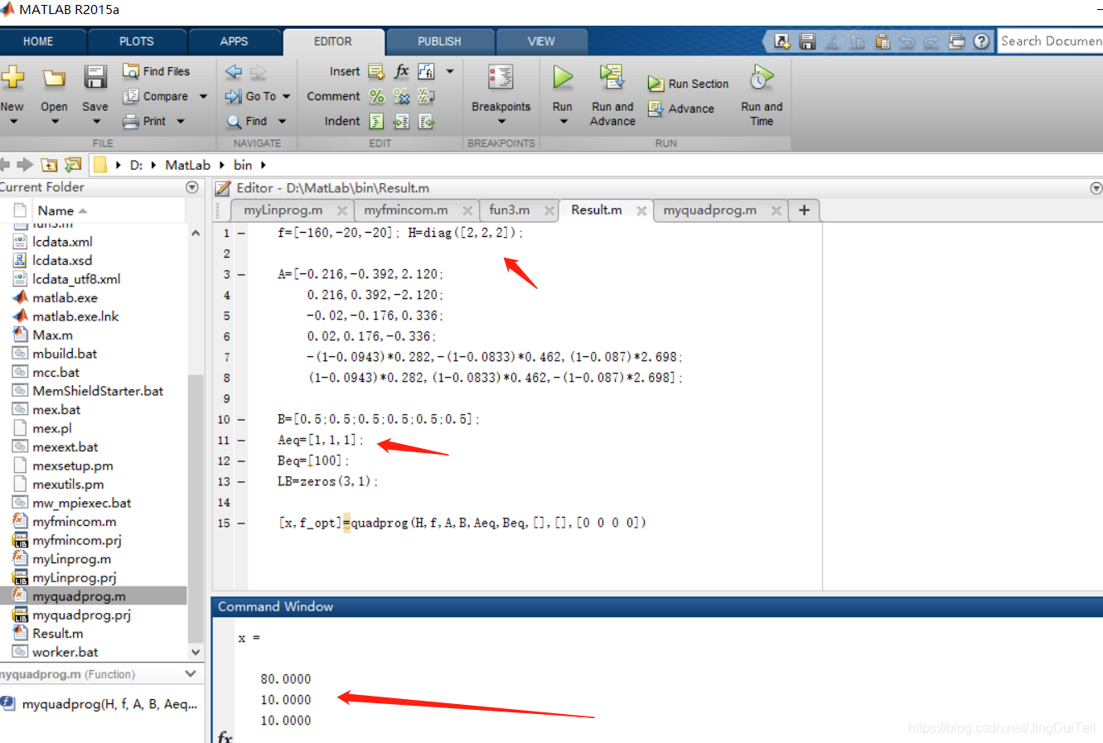This screenshot has width=1103, height=743.
Task: Select Result.m in Current Folder list
Action: coord(57,633)
